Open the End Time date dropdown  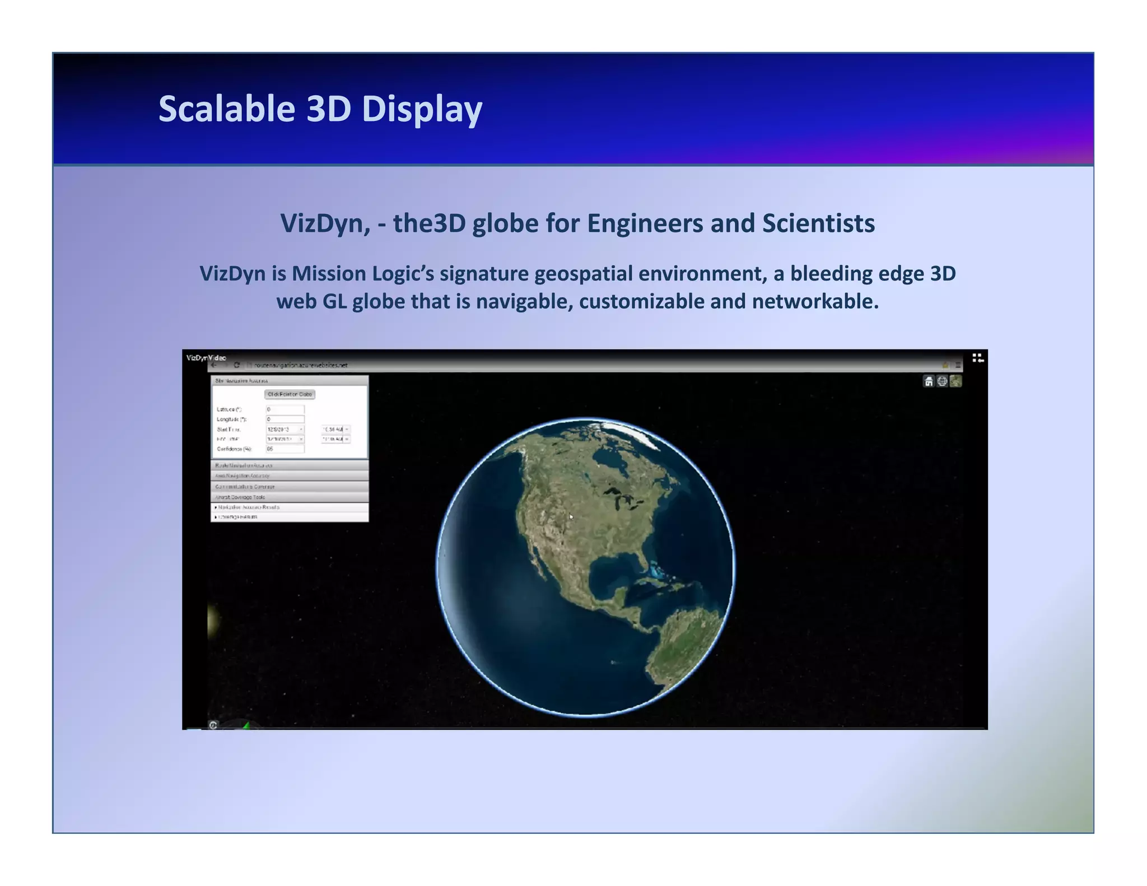point(301,439)
